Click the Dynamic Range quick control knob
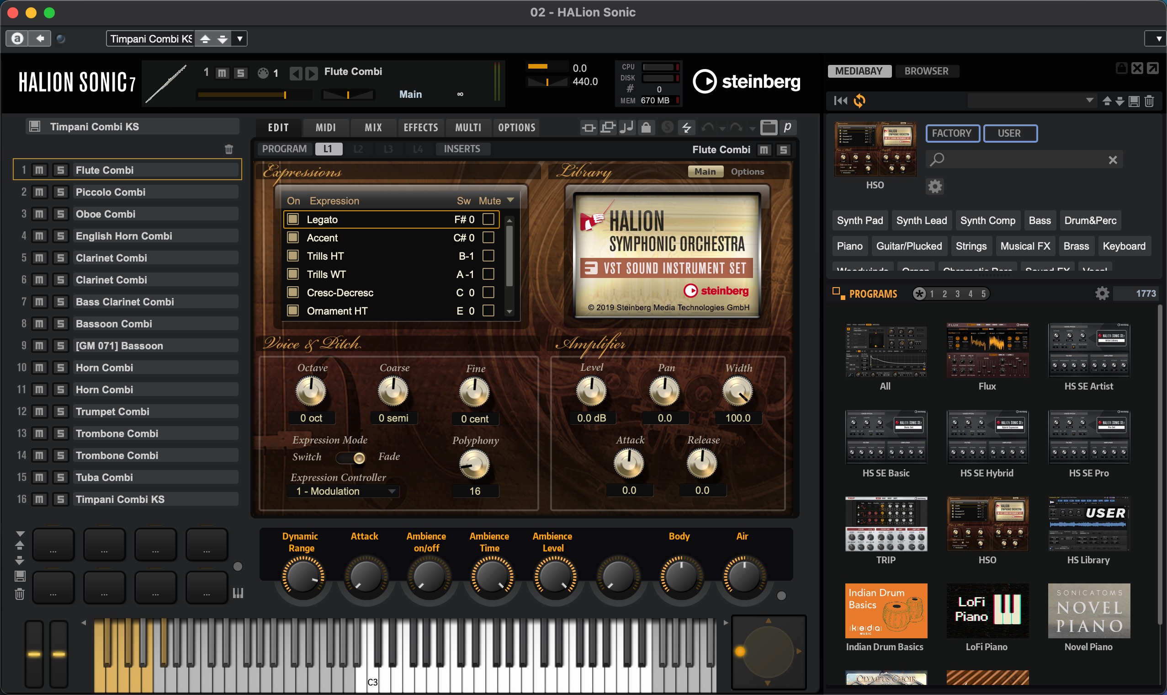Viewport: 1167px width, 695px height. (x=303, y=577)
